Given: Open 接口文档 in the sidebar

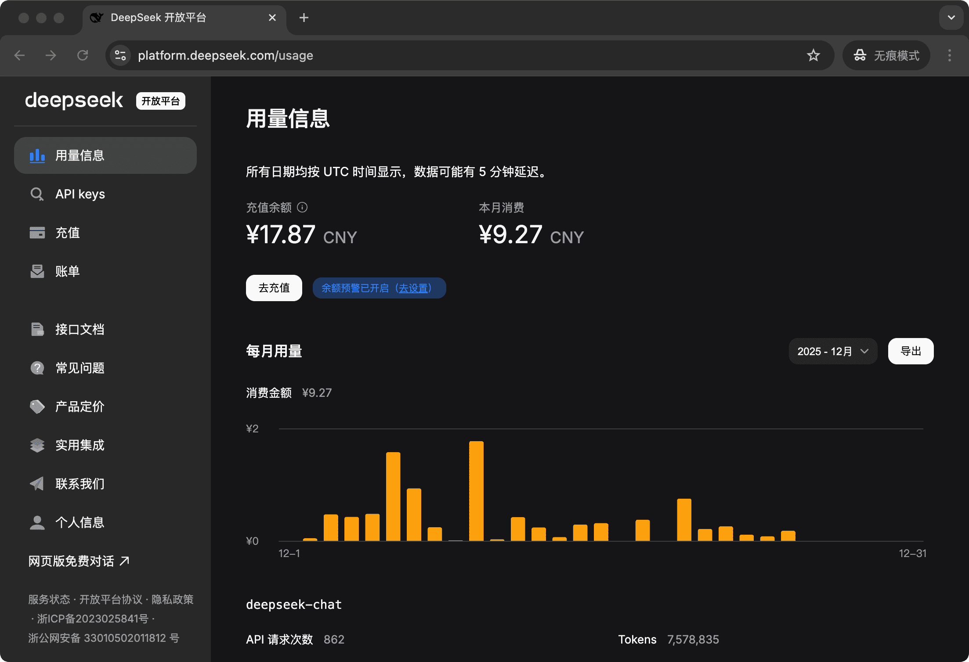Looking at the screenshot, I should tap(80, 329).
